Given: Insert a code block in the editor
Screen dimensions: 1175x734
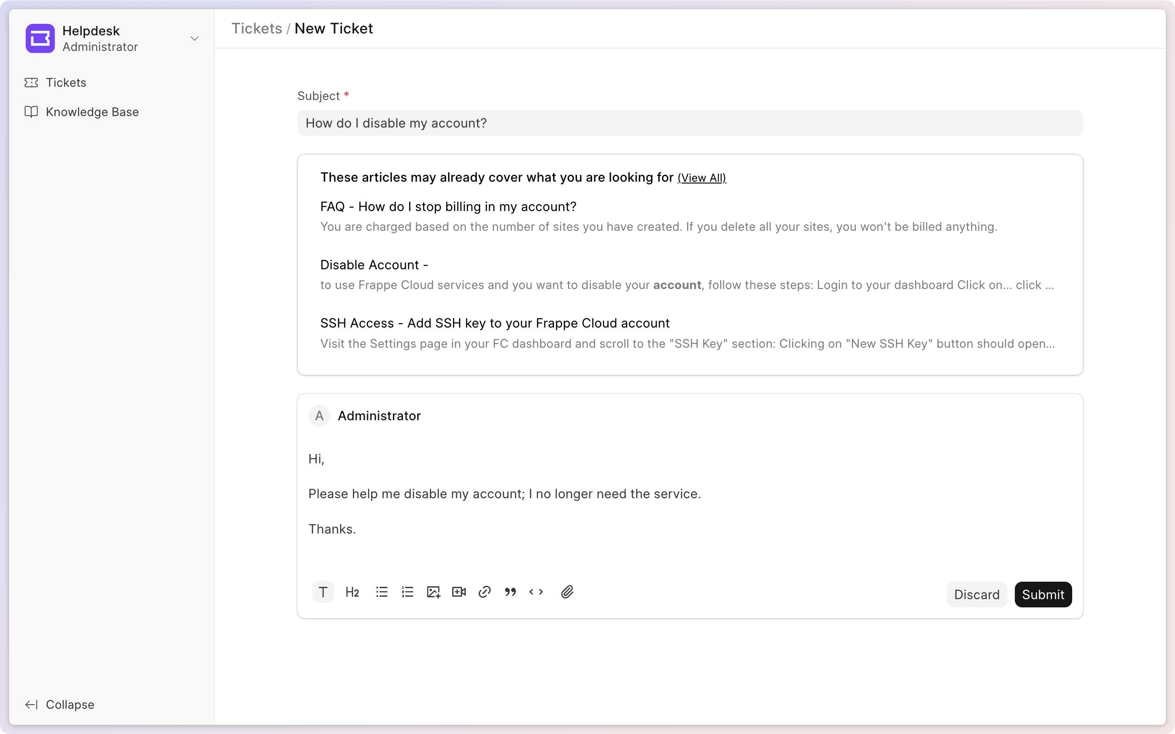Looking at the screenshot, I should 536,592.
